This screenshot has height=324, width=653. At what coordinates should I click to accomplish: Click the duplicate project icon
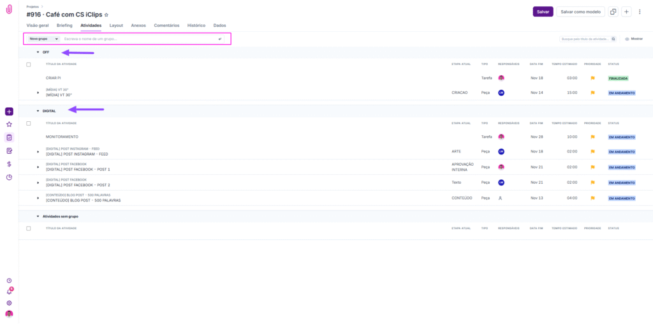tap(613, 11)
